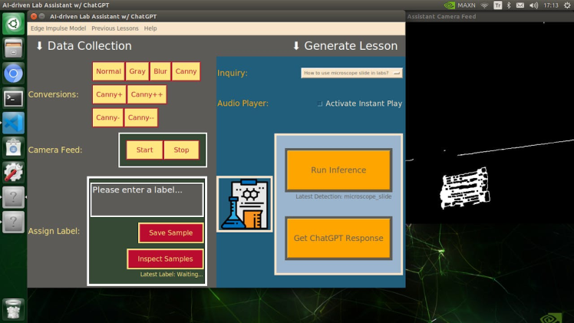
Task: Apply the Canny++ conversion
Action: 146,94
